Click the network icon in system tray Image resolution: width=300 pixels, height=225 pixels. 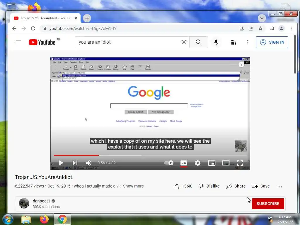pos(270,219)
